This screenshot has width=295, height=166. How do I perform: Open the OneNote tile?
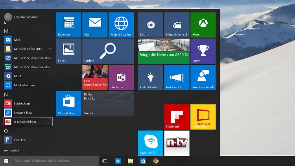121,77
